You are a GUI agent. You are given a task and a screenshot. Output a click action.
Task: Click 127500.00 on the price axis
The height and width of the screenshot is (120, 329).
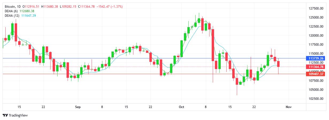(316, 8)
